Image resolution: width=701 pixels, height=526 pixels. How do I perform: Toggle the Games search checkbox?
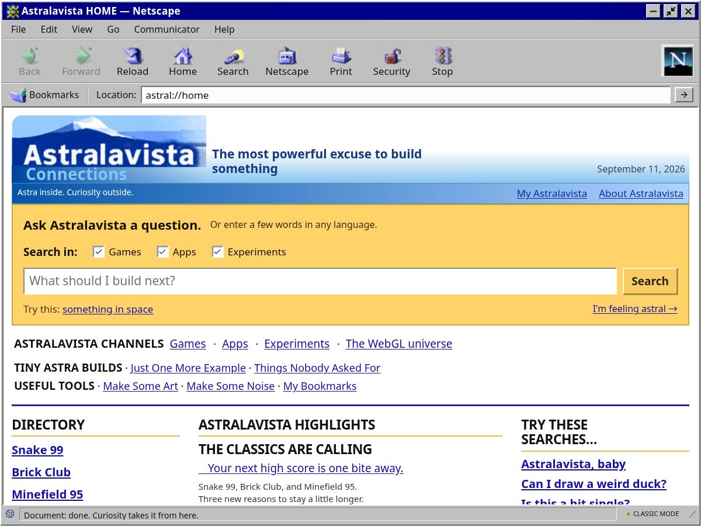click(x=99, y=252)
